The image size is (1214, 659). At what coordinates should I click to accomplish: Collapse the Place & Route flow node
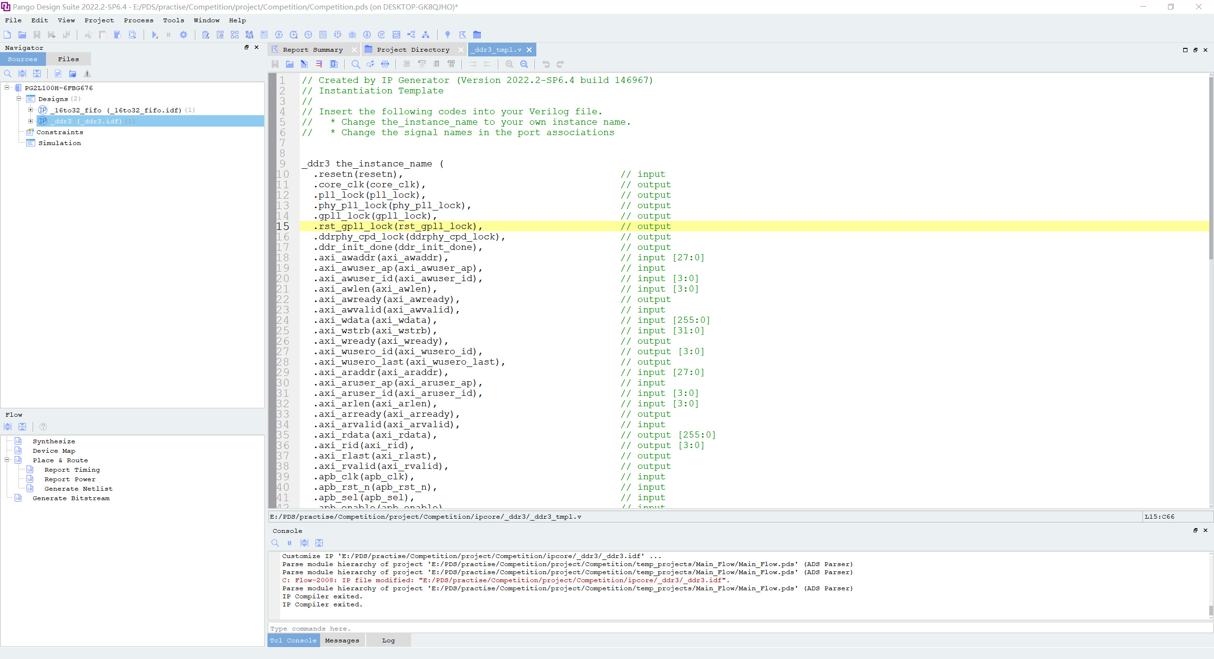click(x=7, y=460)
